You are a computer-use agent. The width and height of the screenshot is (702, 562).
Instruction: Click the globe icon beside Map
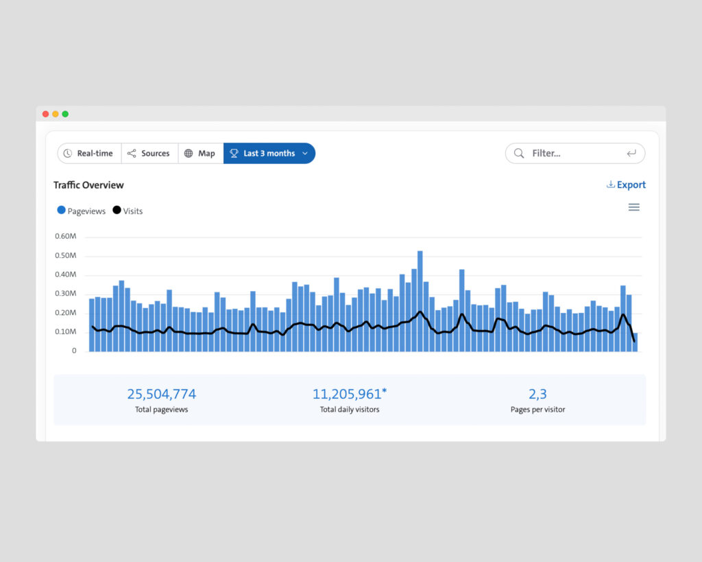(x=189, y=154)
